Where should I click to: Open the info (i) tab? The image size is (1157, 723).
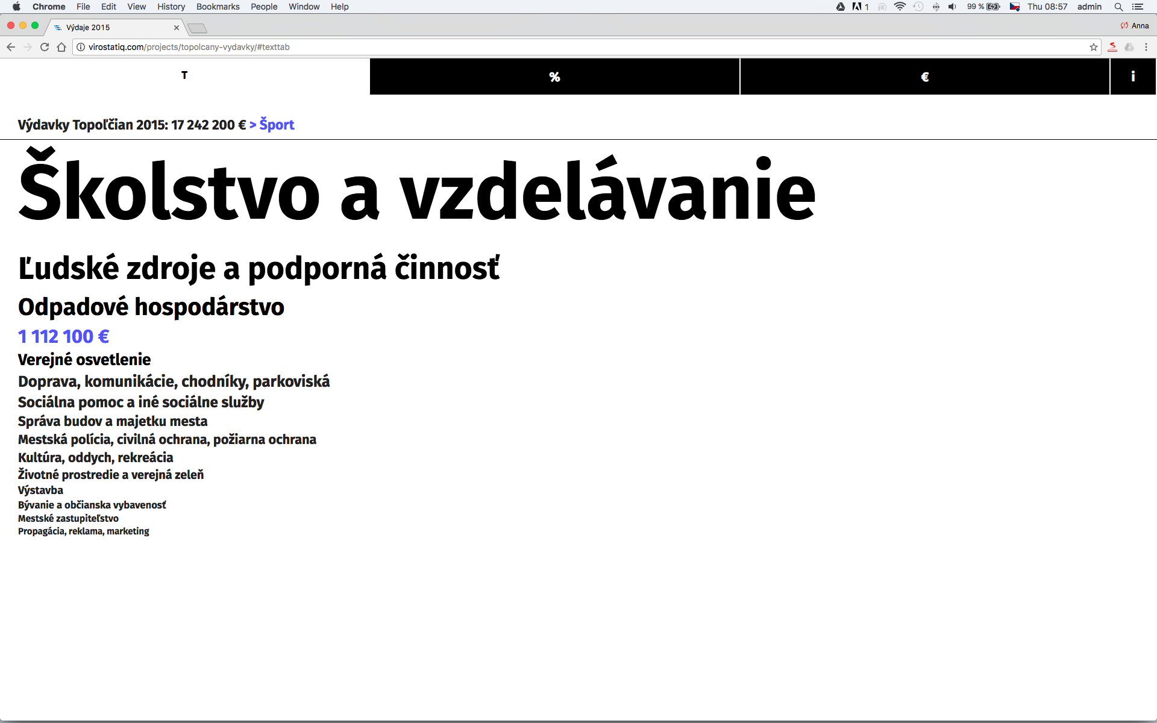(x=1133, y=77)
